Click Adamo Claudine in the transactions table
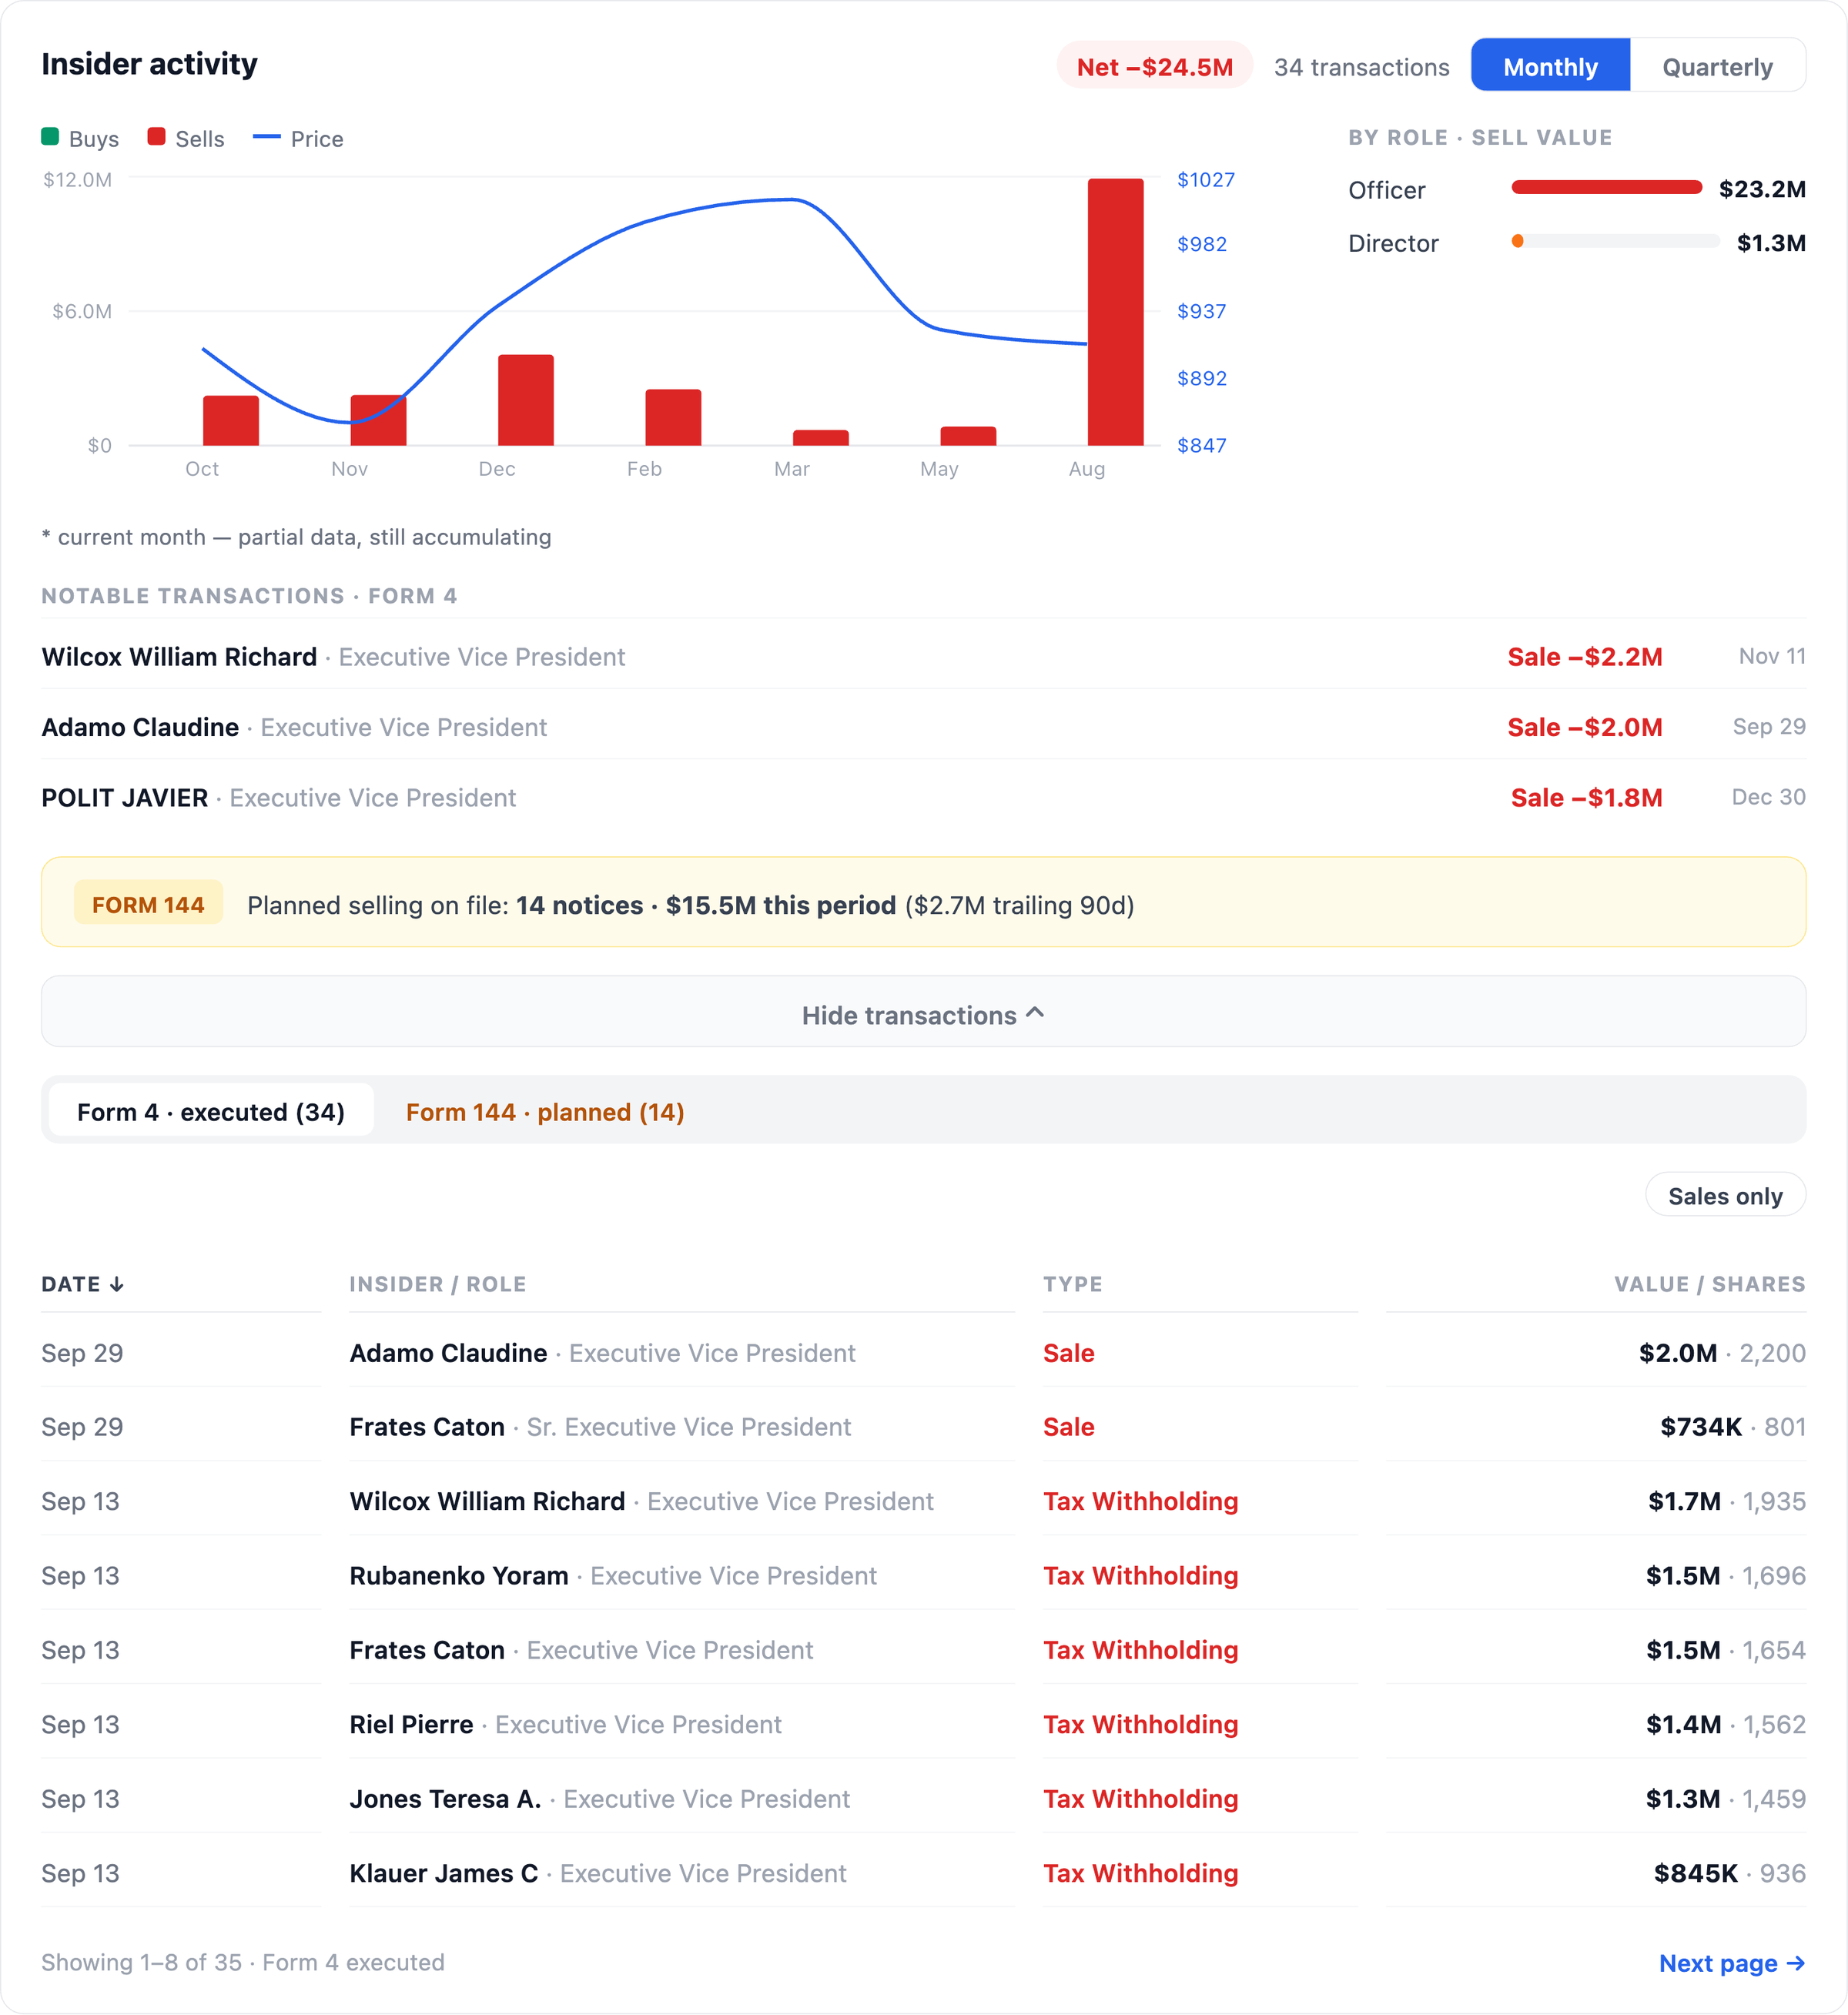 pos(448,1353)
